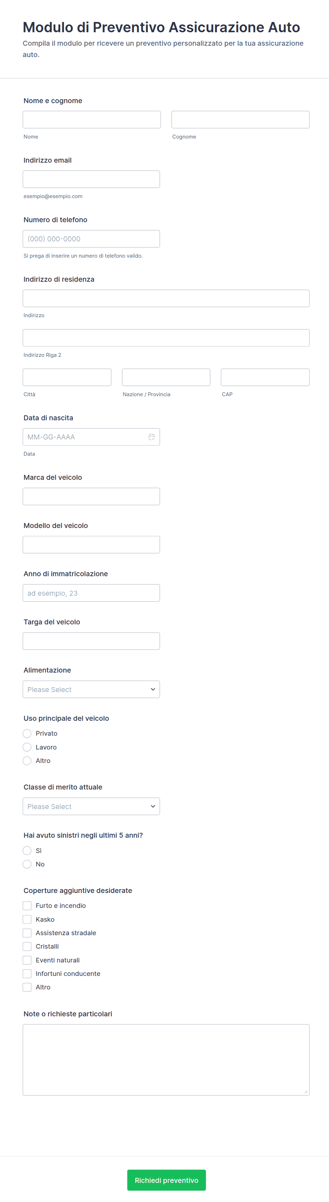Enable Eventi naturali coverage

click(x=27, y=960)
